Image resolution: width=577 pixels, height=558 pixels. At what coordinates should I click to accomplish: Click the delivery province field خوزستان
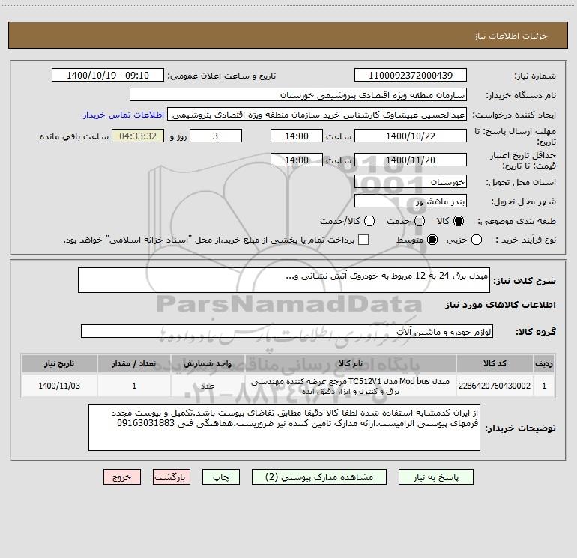(411, 182)
